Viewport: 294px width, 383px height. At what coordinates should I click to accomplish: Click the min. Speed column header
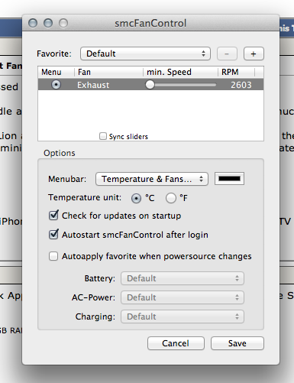180,72
